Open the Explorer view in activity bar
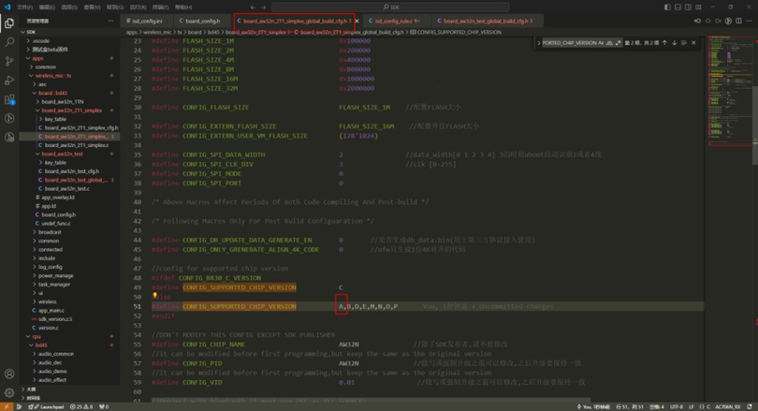The width and height of the screenshot is (758, 411). coord(9,23)
